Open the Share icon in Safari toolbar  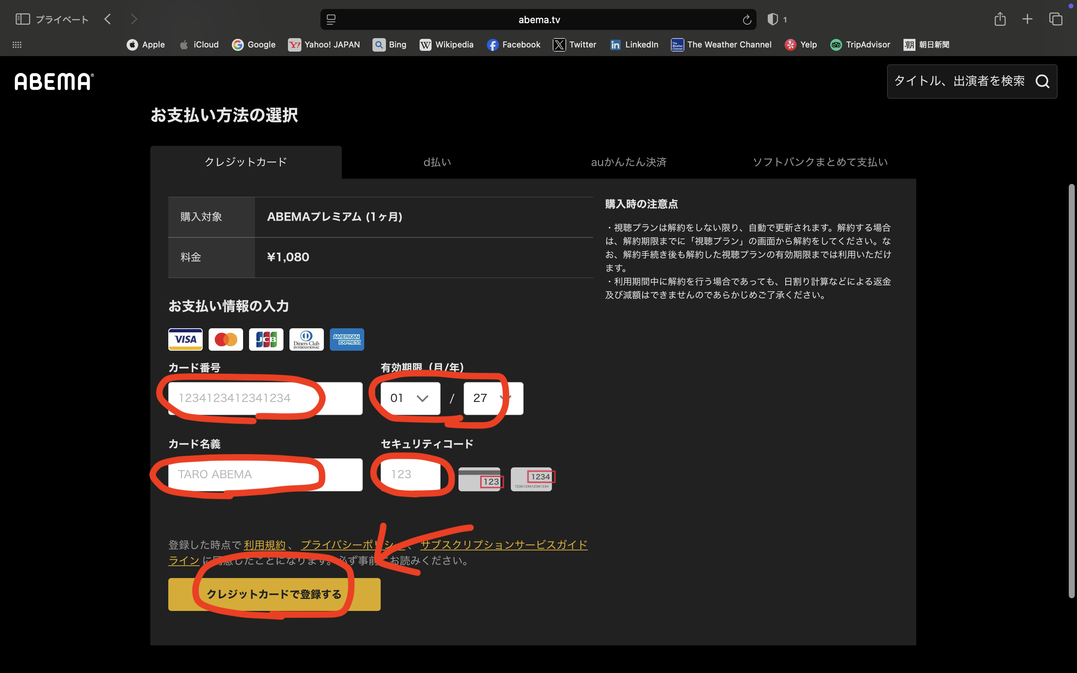click(x=1000, y=19)
